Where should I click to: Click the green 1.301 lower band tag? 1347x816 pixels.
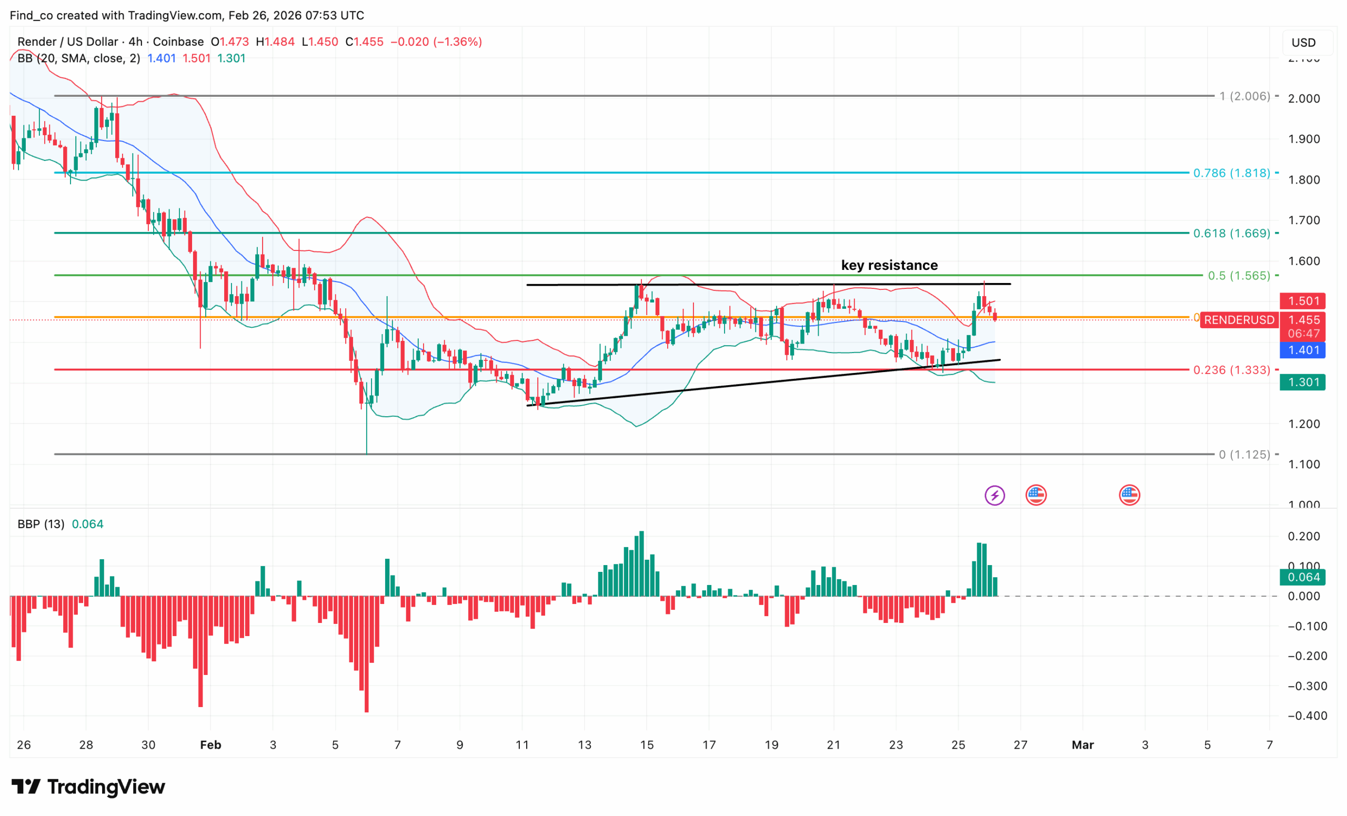(1303, 382)
